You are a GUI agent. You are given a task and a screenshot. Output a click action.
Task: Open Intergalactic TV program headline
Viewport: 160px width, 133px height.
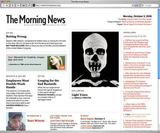pos(138,85)
